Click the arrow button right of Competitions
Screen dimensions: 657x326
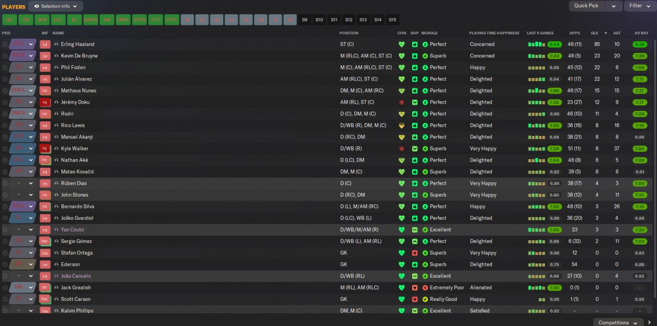[650, 322]
